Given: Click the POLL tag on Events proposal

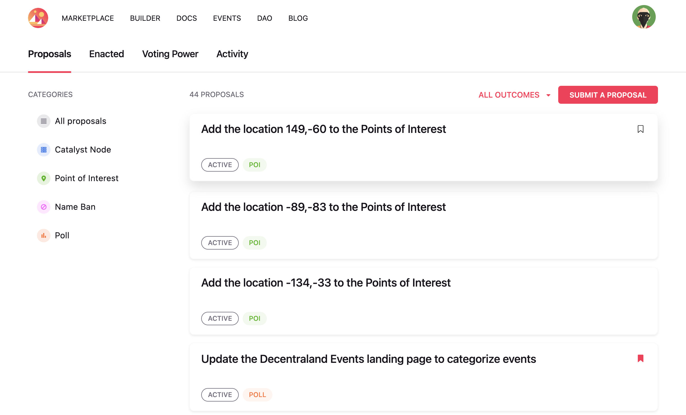Looking at the screenshot, I should point(257,395).
